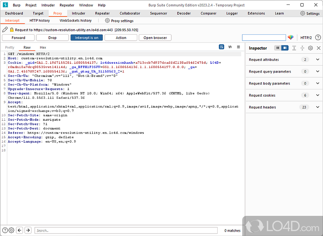The height and width of the screenshot is (236, 323).
Task: Open help via the question mark icon
Action: pyautogui.click(x=318, y=37)
